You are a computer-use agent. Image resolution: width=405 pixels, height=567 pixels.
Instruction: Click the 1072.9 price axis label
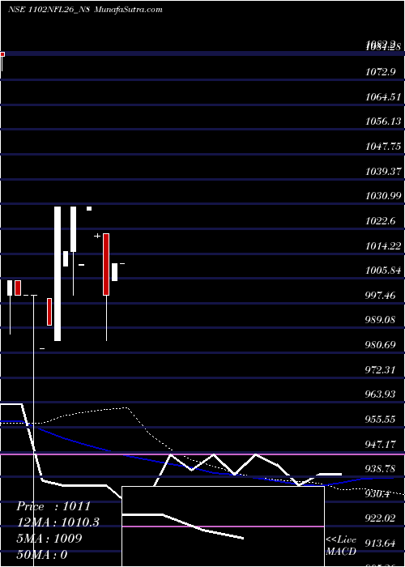pyautogui.click(x=380, y=71)
